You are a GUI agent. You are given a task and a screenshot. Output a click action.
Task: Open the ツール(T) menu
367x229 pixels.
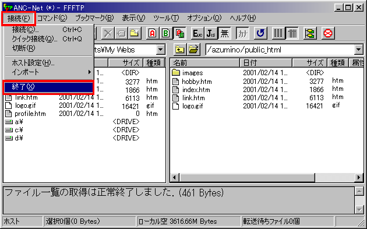coord(166,18)
